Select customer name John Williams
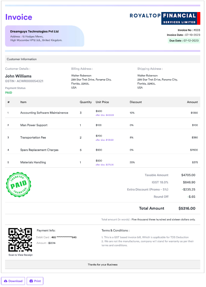The image size is (206, 287). [18, 76]
